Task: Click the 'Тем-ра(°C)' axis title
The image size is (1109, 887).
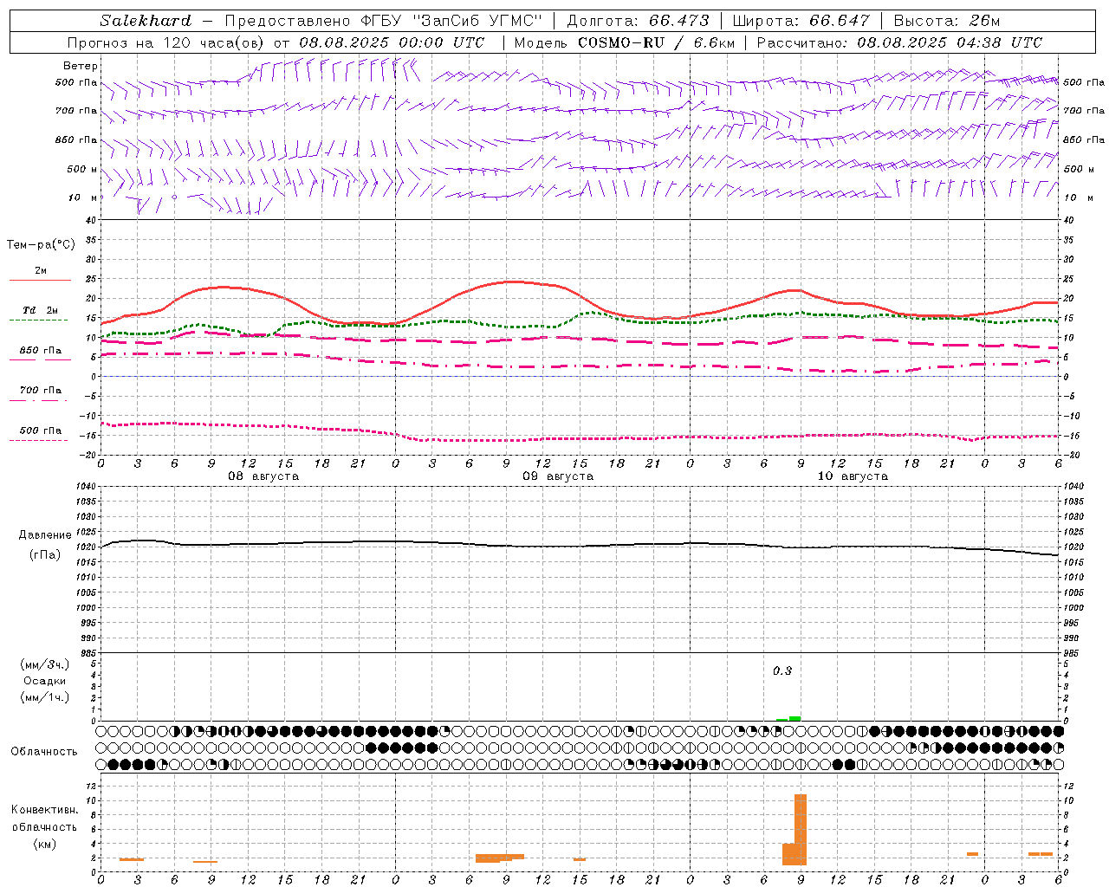Action: [41, 245]
